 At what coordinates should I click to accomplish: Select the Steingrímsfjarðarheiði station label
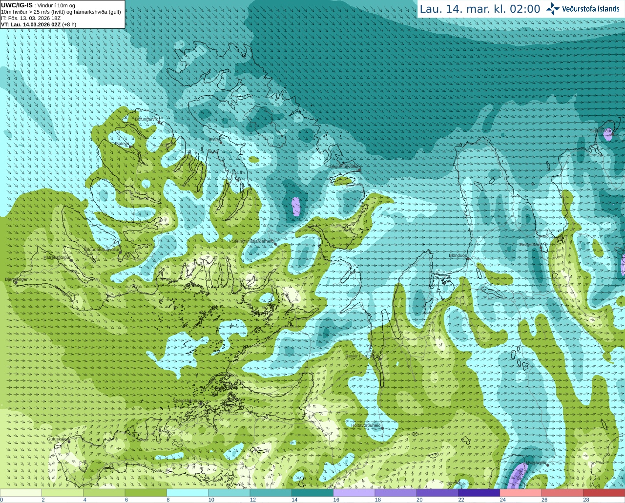click(252, 241)
